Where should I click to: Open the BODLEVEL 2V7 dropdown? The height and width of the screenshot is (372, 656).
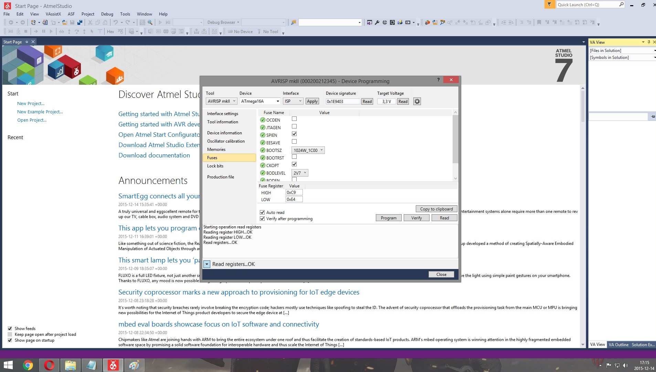(300, 173)
